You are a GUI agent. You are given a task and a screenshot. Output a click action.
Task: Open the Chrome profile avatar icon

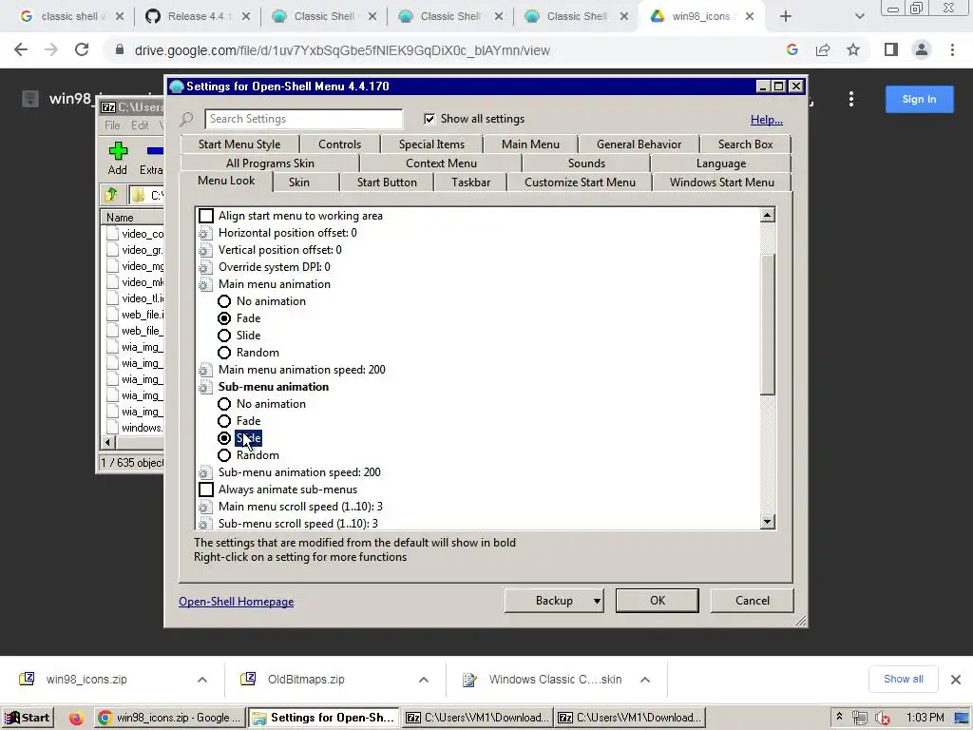(922, 49)
